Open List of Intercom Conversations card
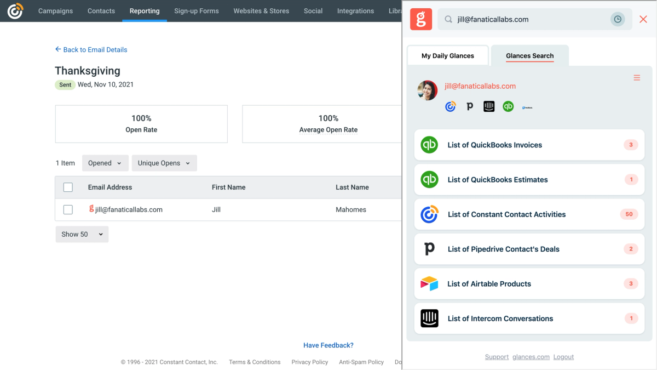This screenshot has height=370, width=657. click(529, 318)
